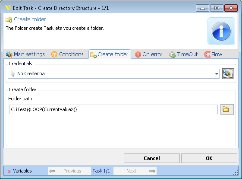Click the red Variables dot icon
This screenshot has width=242, height=179.
pyautogui.click(x=9, y=171)
